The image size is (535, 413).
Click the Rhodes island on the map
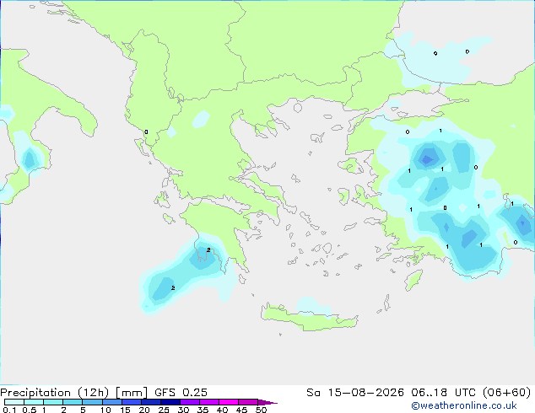pos(413,280)
